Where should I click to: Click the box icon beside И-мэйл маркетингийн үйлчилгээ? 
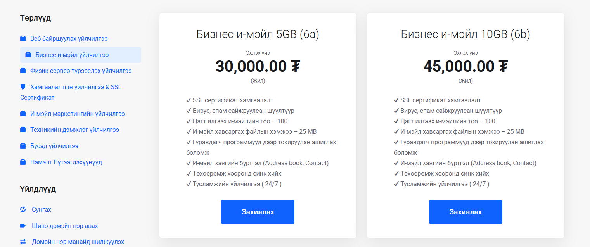tap(23, 114)
